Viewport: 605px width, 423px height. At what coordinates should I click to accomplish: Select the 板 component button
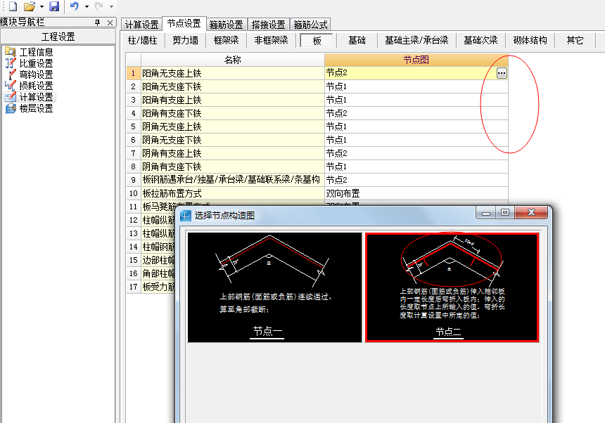tap(317, 41)
